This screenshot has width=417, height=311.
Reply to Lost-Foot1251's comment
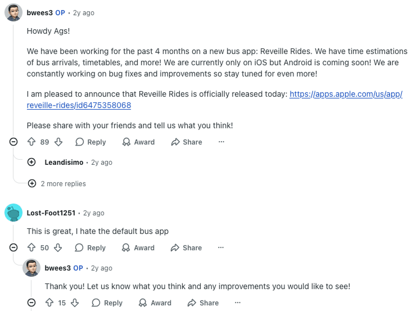(90, 248)
